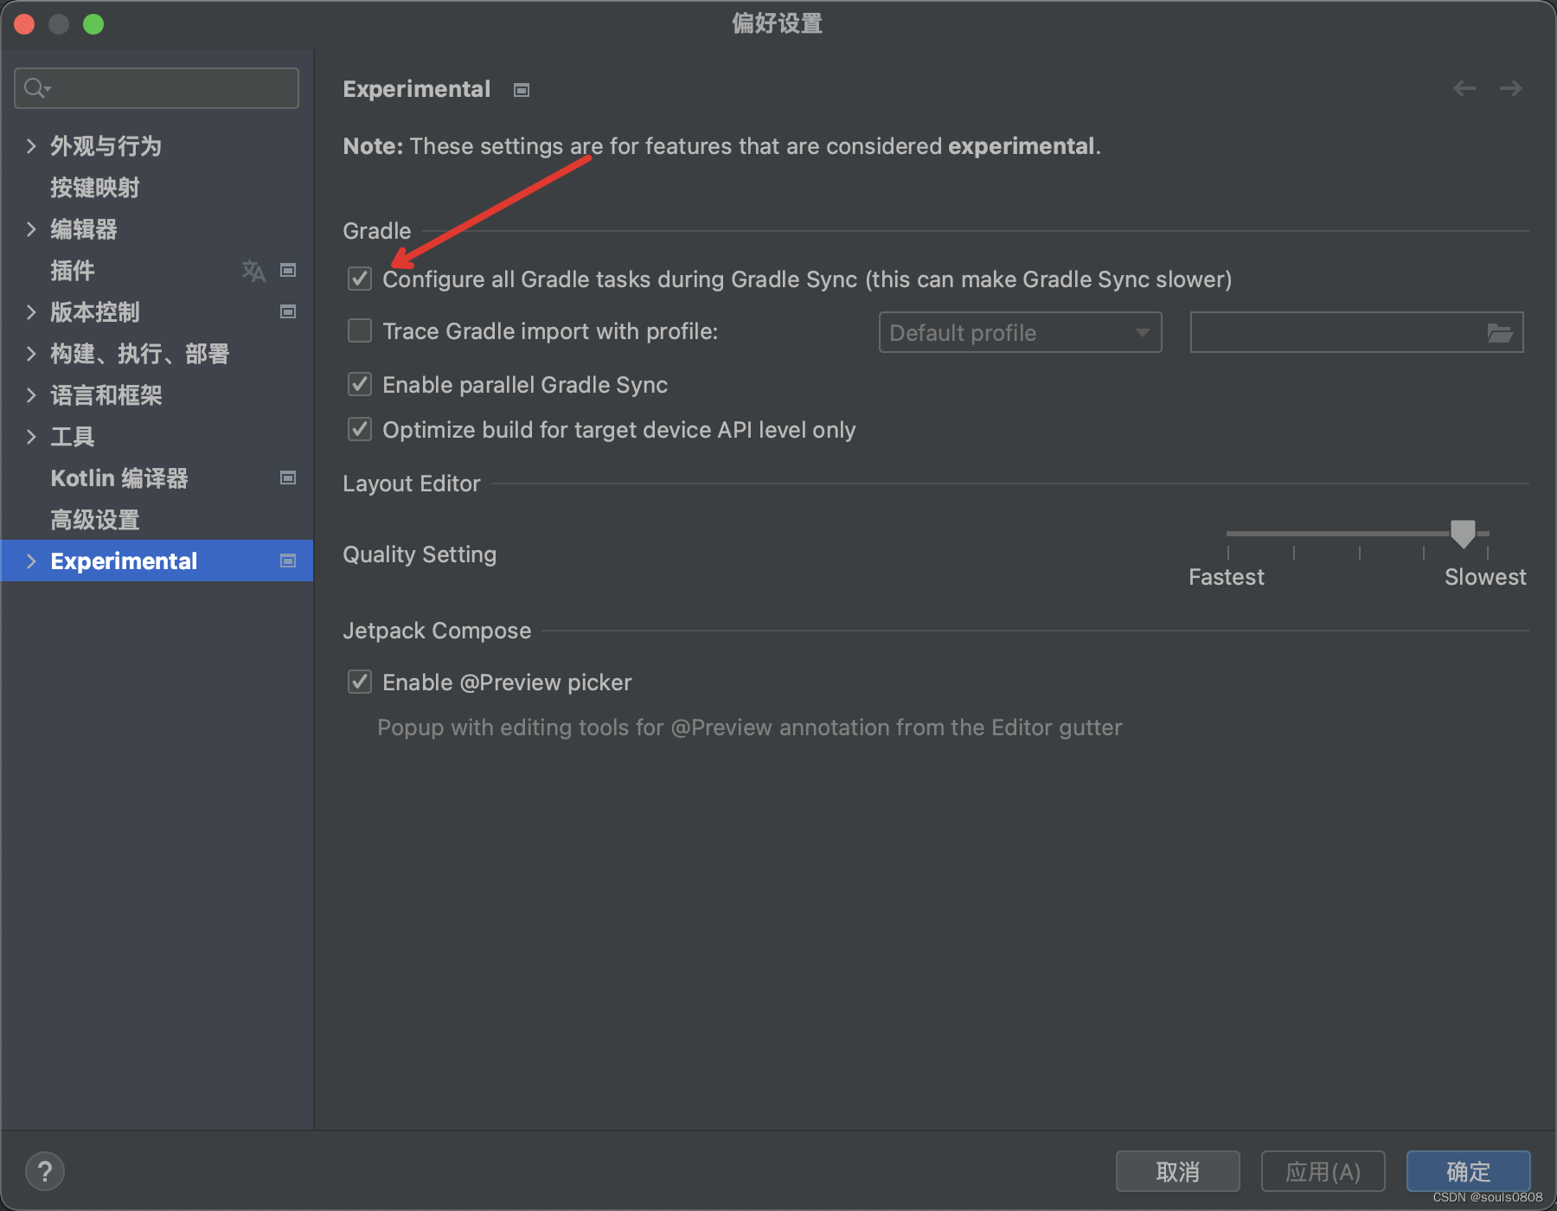The height and width of the screenshot is (1211, 1557).
Task: Click the 取消 button
Action: pos(1177,1171)
